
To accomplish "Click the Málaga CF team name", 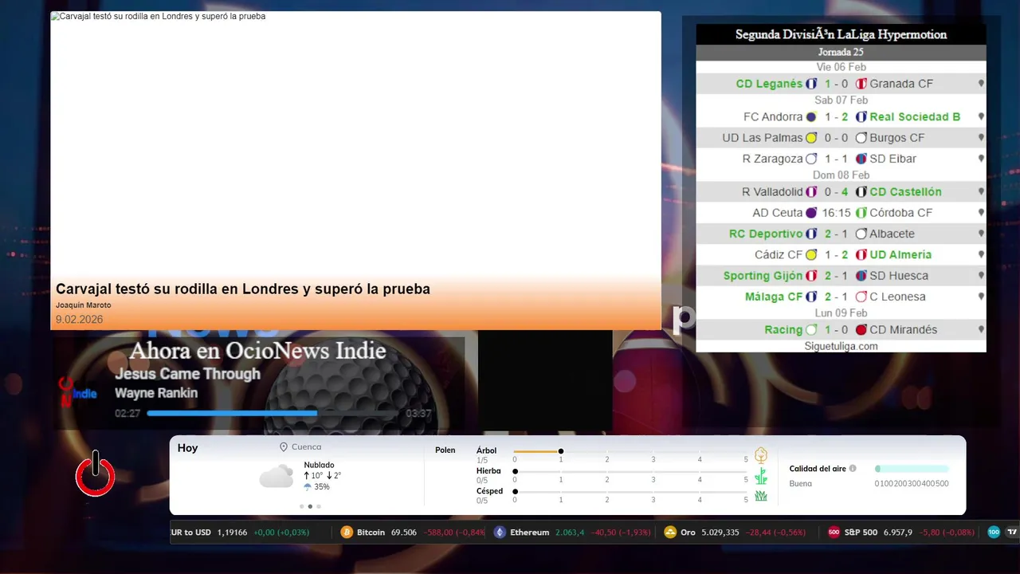I will coord(774,297).
